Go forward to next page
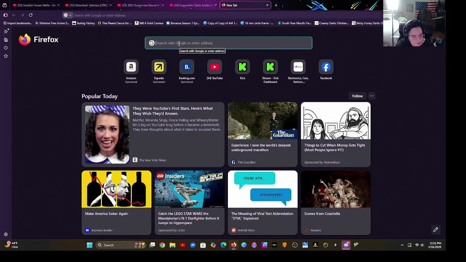The height and width of the screenshot is (262, 466). (x=22, y=15)
